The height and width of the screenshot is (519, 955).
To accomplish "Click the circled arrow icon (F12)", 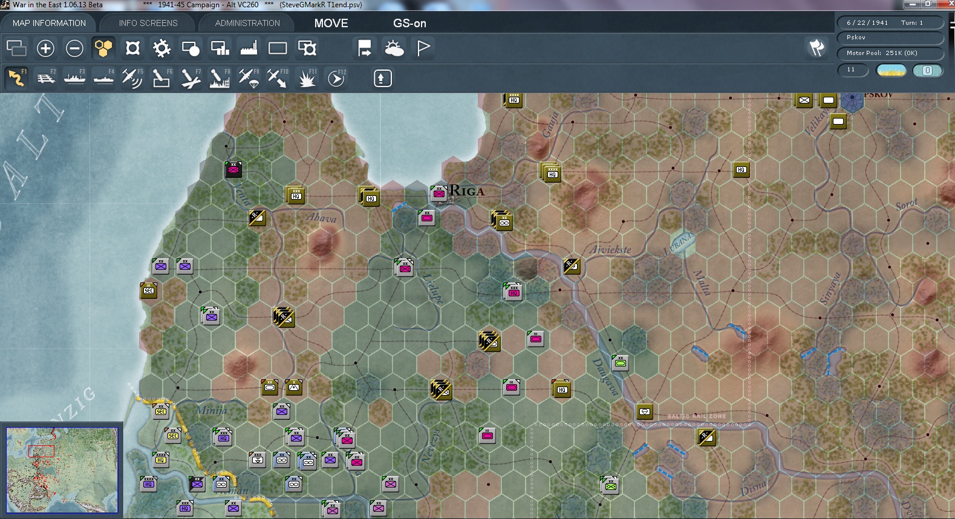I will (336, 78).
